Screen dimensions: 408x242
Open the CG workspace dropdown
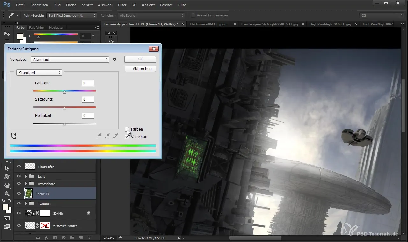382,15
